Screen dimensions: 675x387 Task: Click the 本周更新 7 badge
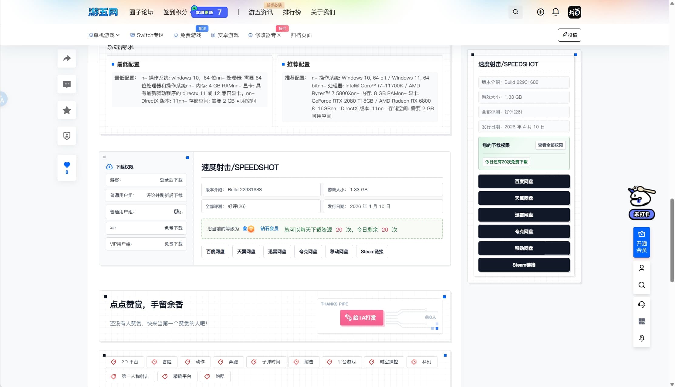click(209, 12)
